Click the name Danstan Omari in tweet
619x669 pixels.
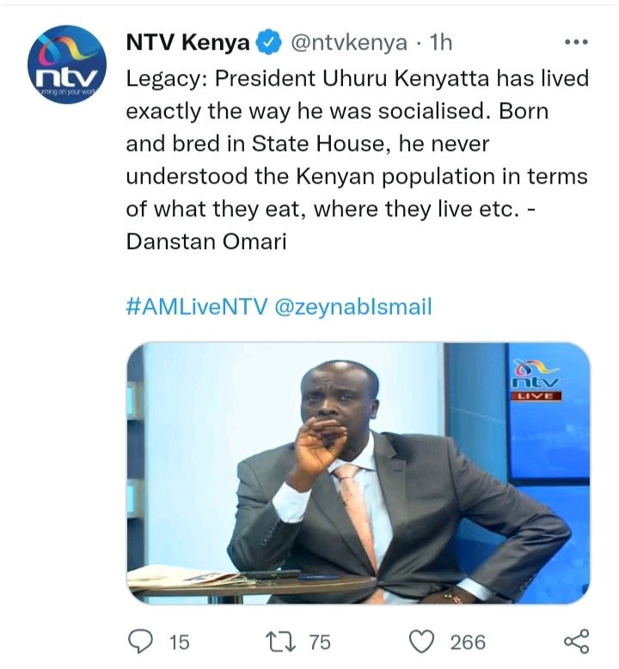click(206, 241)
